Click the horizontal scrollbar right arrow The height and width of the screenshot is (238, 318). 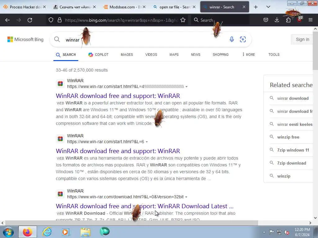pyautogui.click(x=310, y=223)
